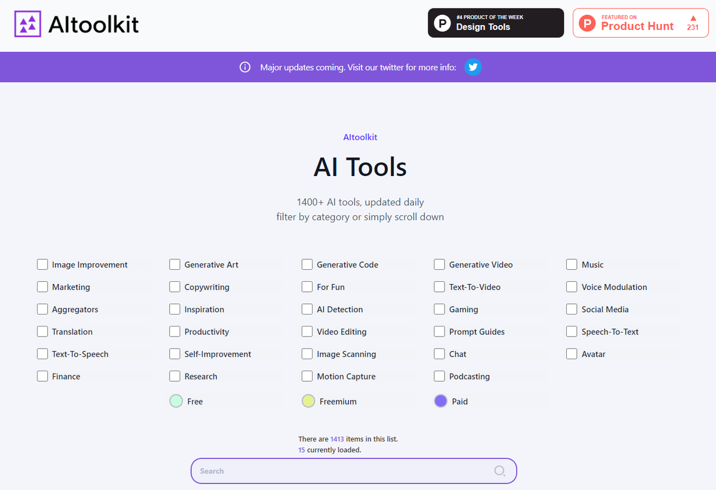Enable the AI Detection filter

coord(307,309)
